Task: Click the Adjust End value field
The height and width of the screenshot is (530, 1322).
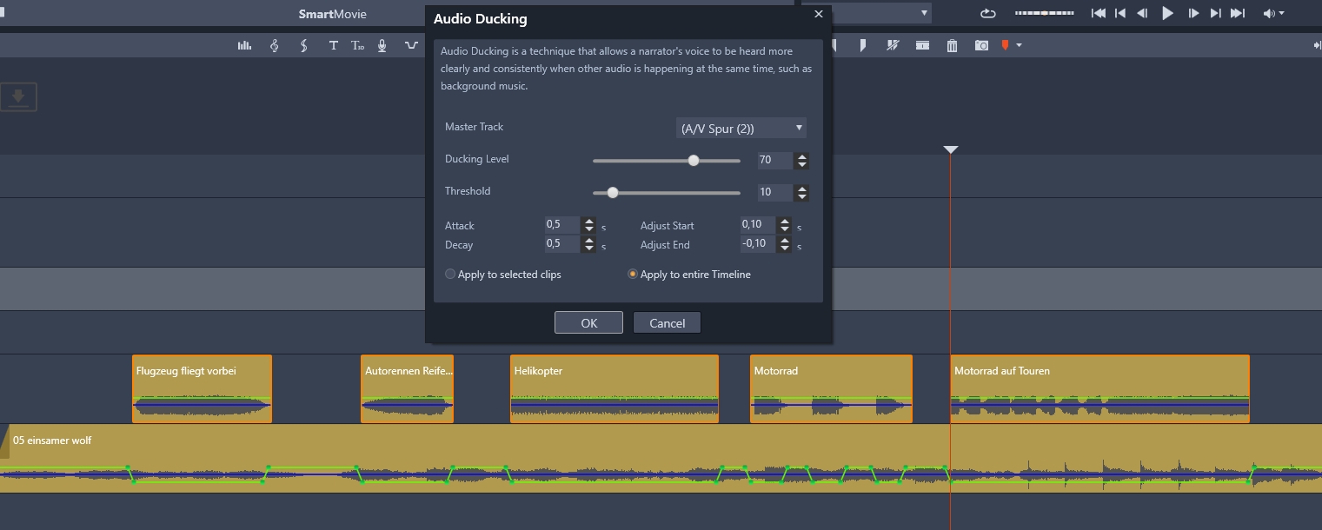Action: [757, 243]
